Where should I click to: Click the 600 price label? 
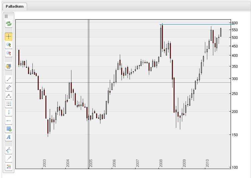point(235,23)
